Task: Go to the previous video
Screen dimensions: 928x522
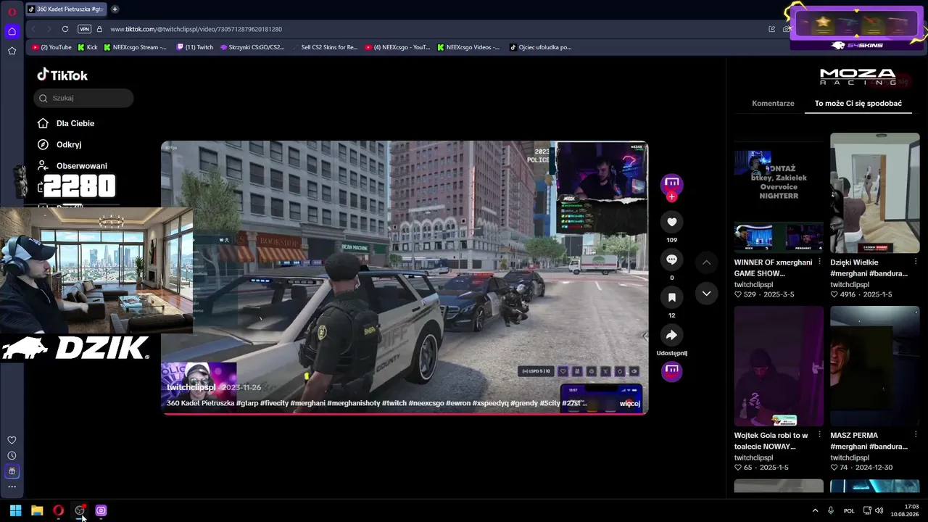Action: (x=706, y=262)
